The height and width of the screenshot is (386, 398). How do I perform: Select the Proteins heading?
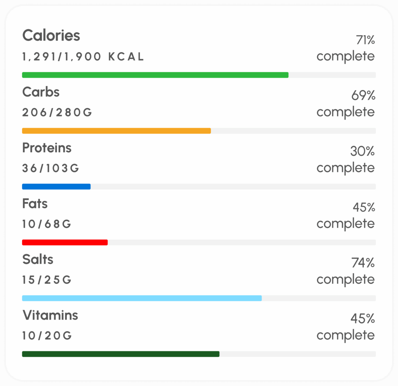click(x=47, y=148)
